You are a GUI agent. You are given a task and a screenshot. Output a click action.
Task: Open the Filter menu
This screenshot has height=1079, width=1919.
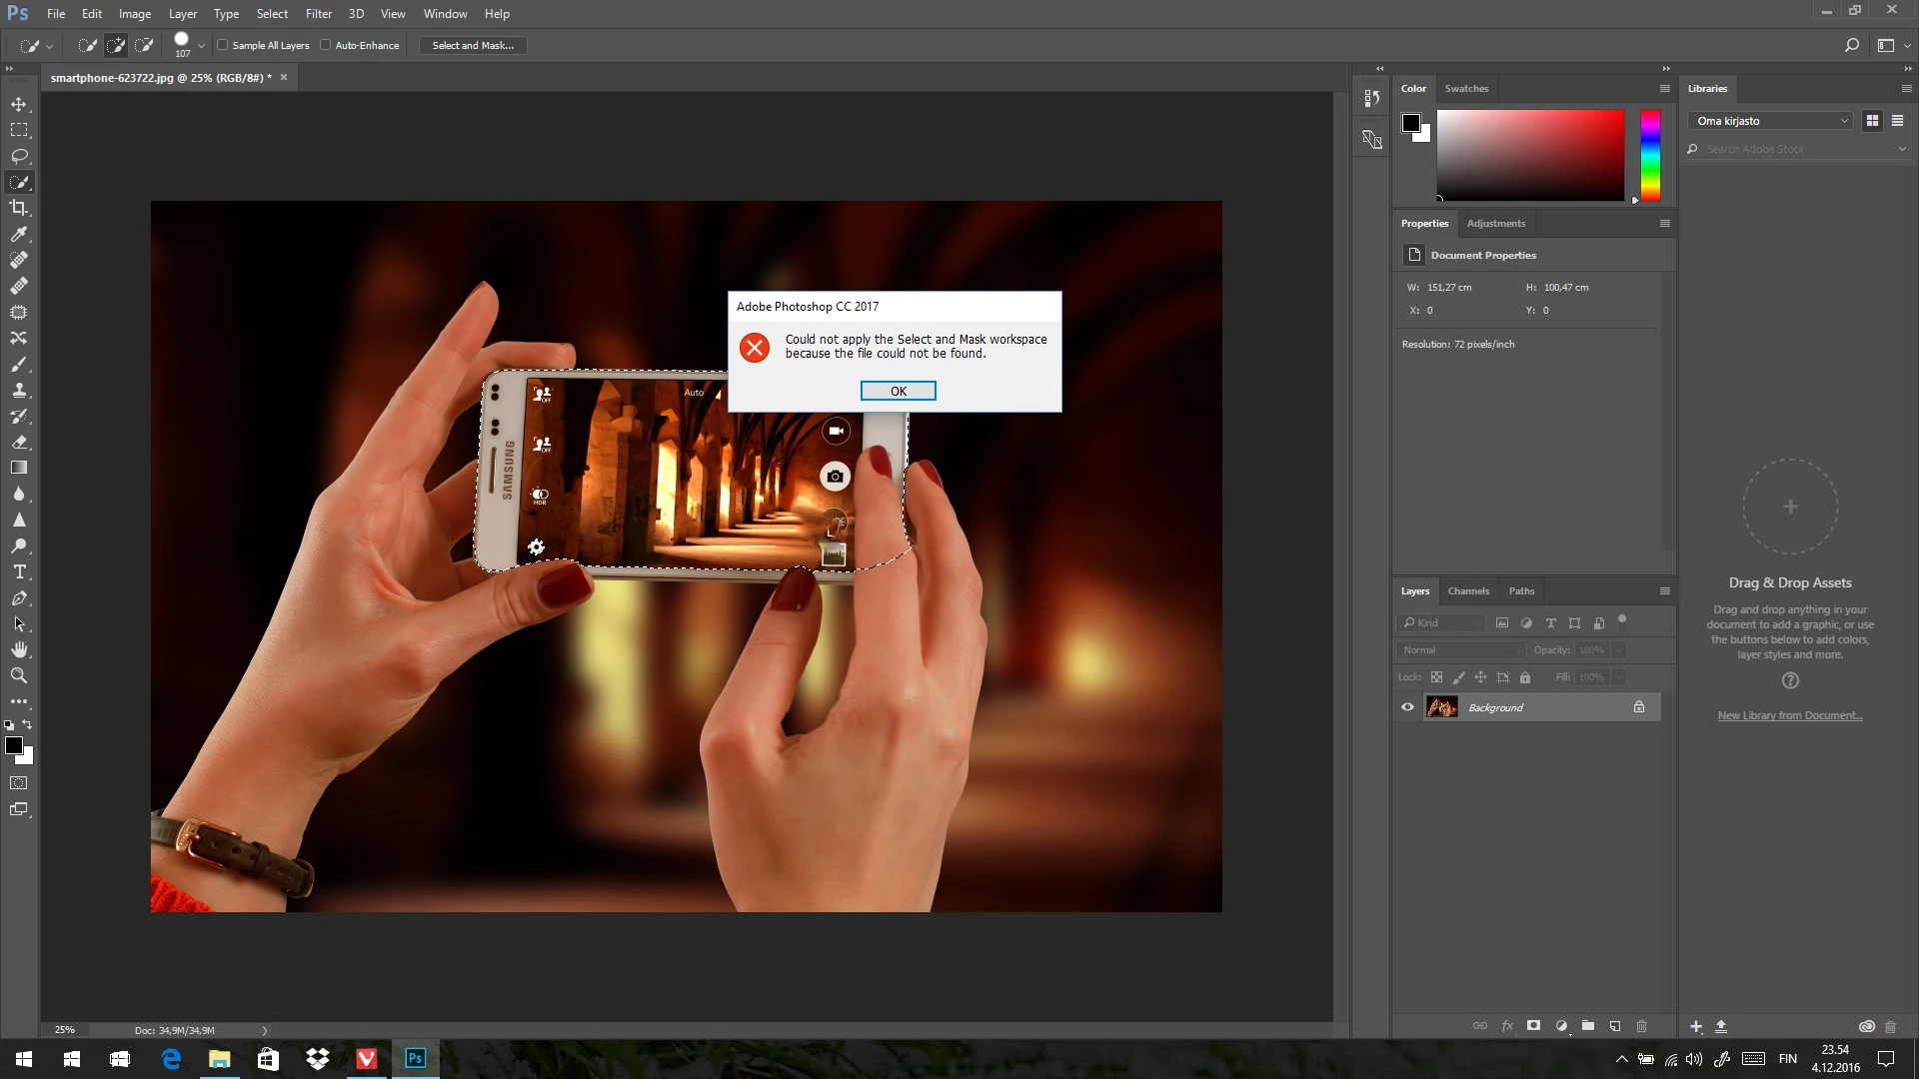click(x=318, y=14)
